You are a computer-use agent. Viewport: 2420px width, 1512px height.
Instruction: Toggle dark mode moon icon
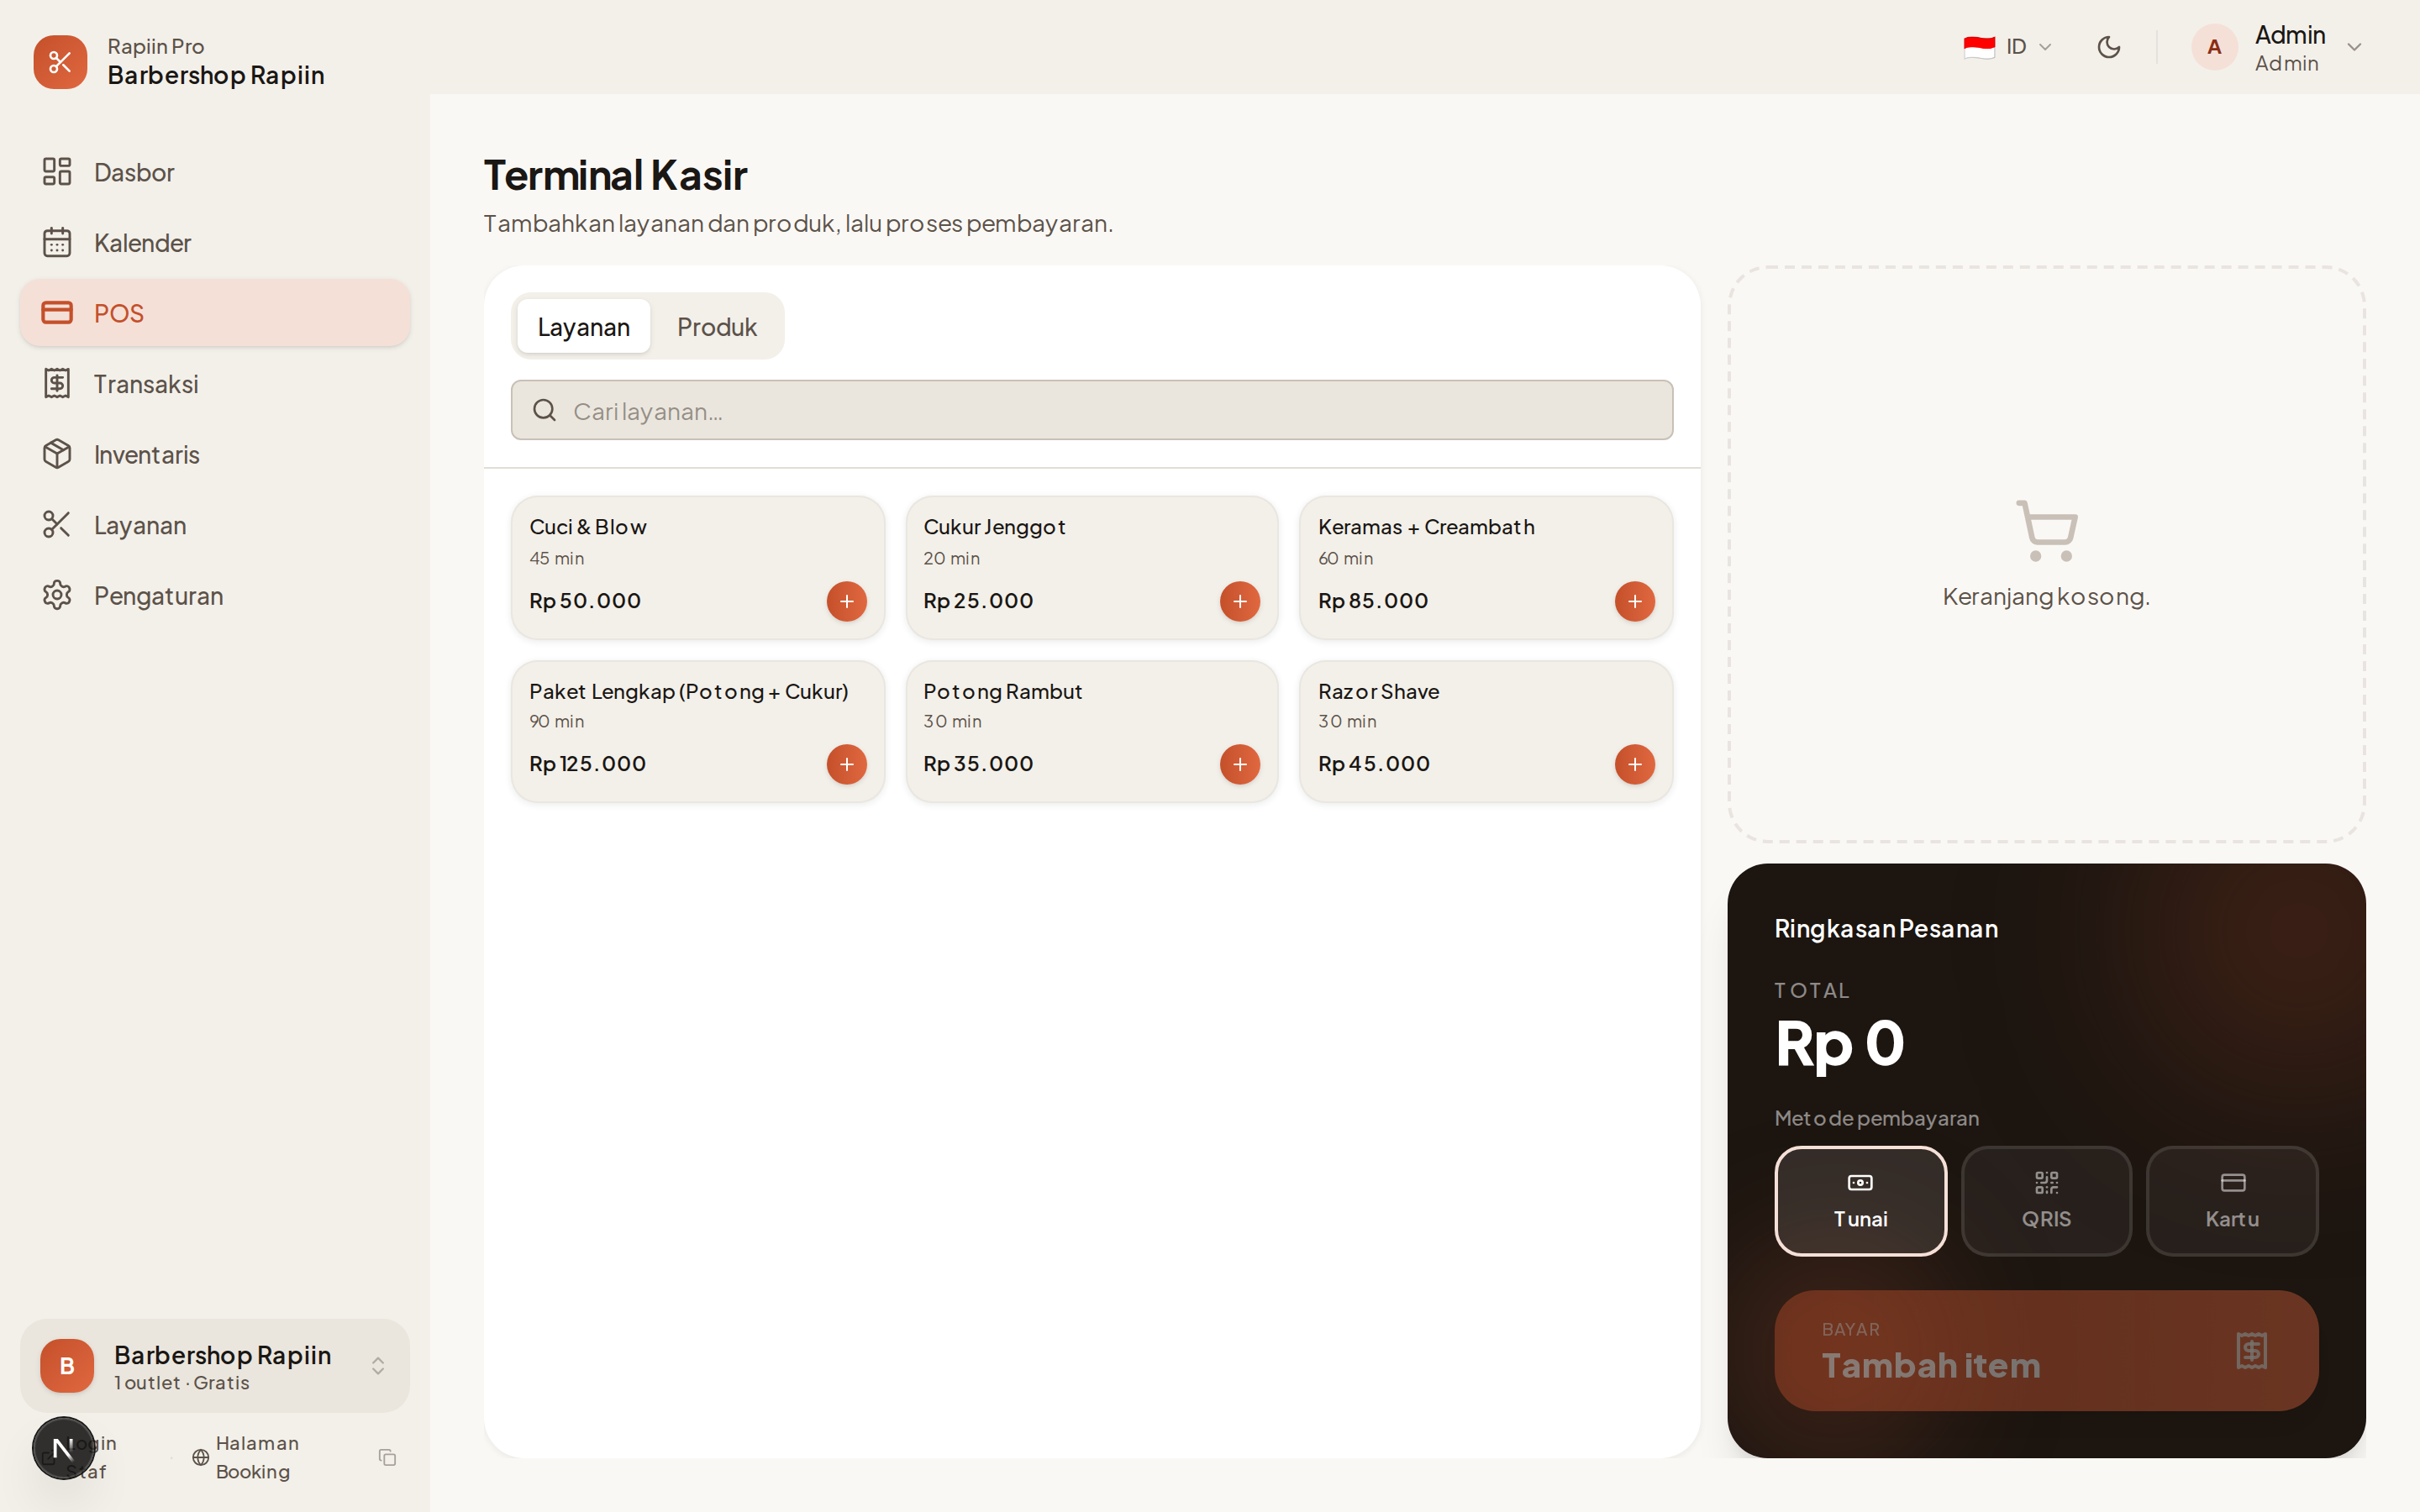point(2108,47)
